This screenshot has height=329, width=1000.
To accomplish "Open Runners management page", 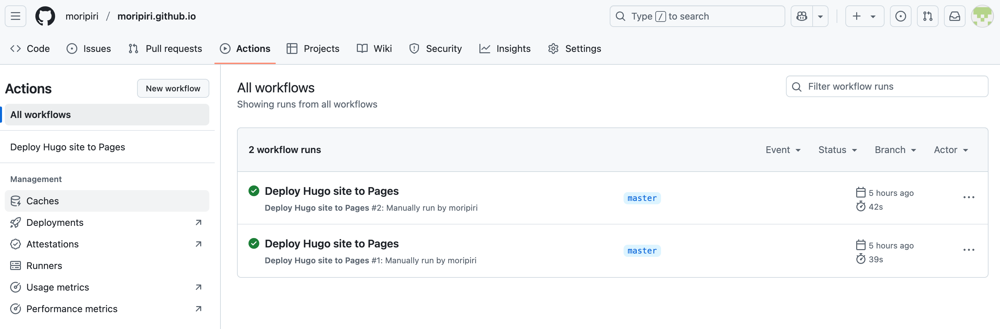I will pos(107,266).
